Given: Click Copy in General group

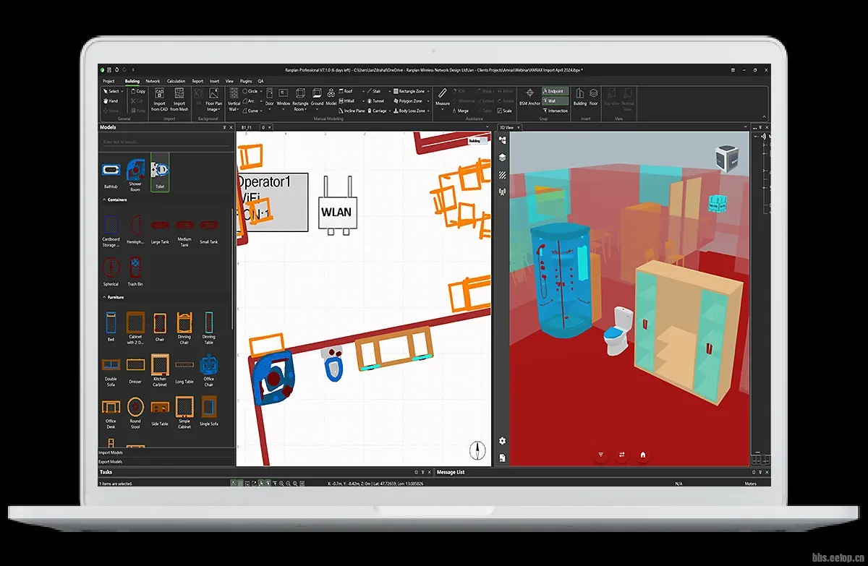Looking at the screenshot, I should point(138,92).
